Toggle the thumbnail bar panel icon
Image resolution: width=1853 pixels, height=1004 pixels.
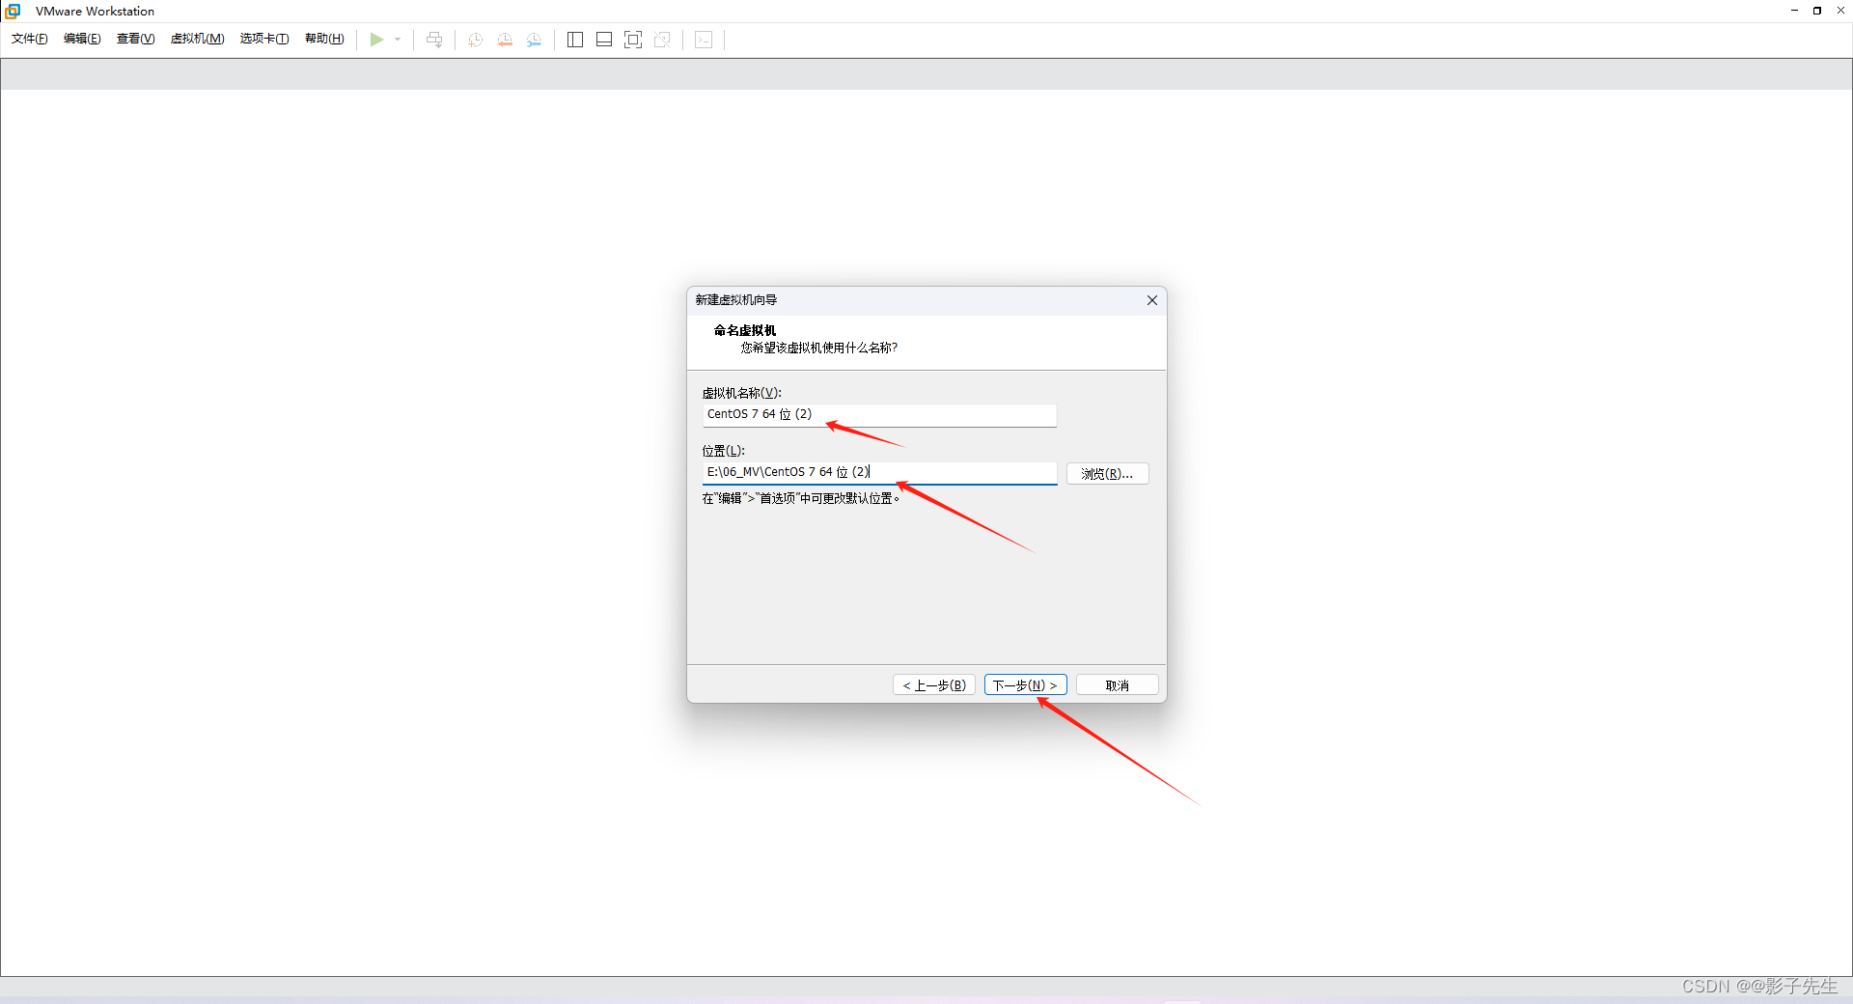click(x=604, y=40)
